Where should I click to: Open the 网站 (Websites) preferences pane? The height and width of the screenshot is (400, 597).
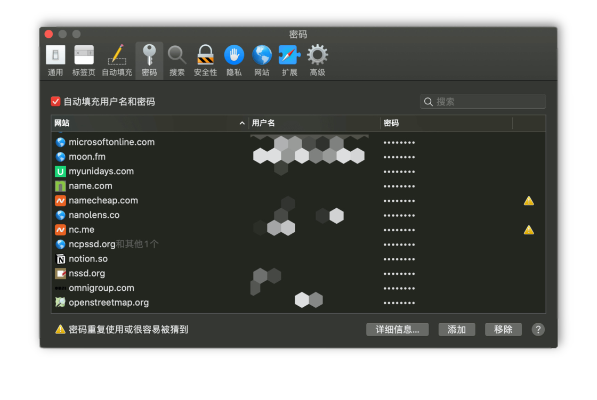pyautogui.click(x=262, y=59)
